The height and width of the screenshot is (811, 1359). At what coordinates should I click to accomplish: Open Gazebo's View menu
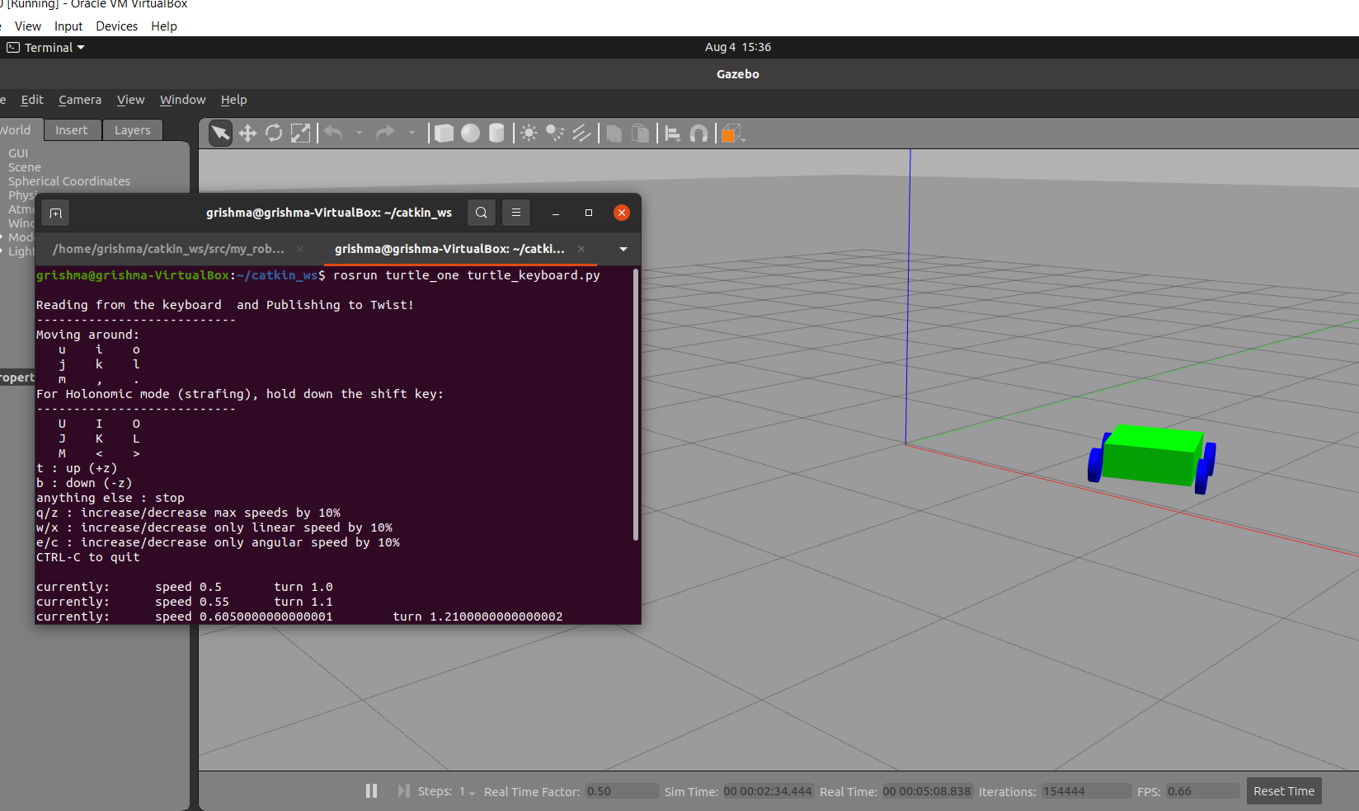[130, 100]
